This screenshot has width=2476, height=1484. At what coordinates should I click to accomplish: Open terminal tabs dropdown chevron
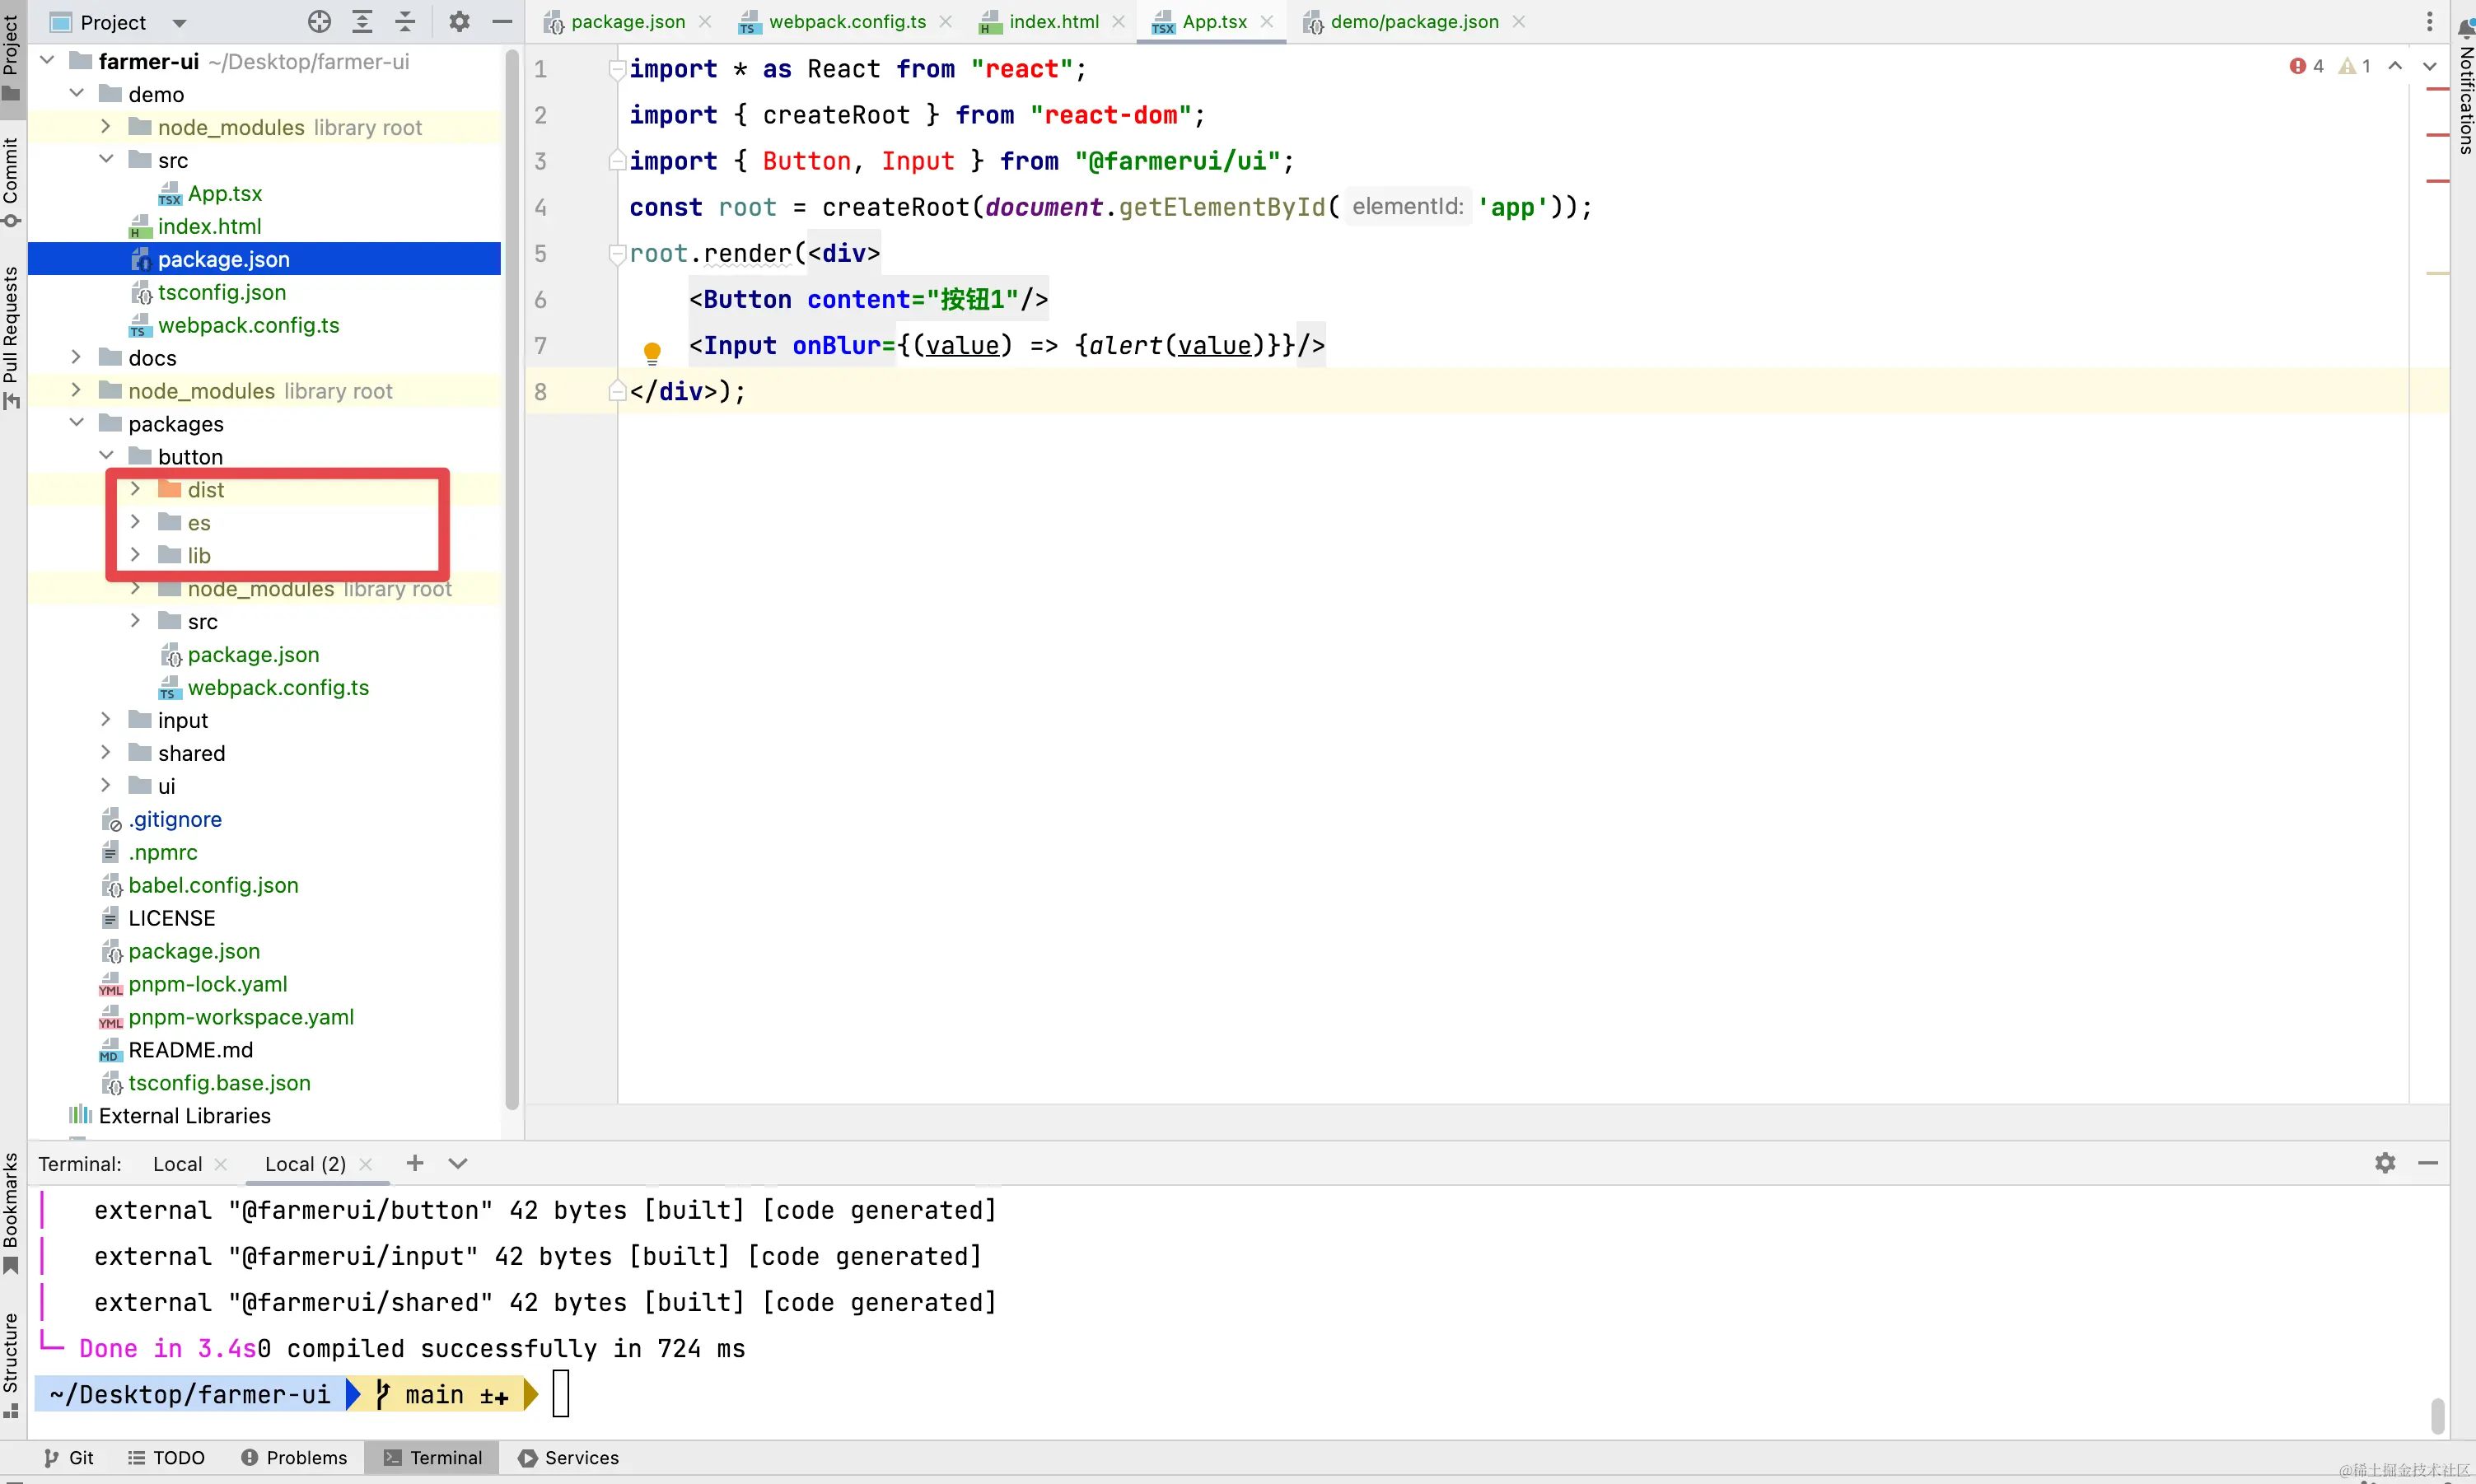pyautogui.click(x=457, y=1163)
